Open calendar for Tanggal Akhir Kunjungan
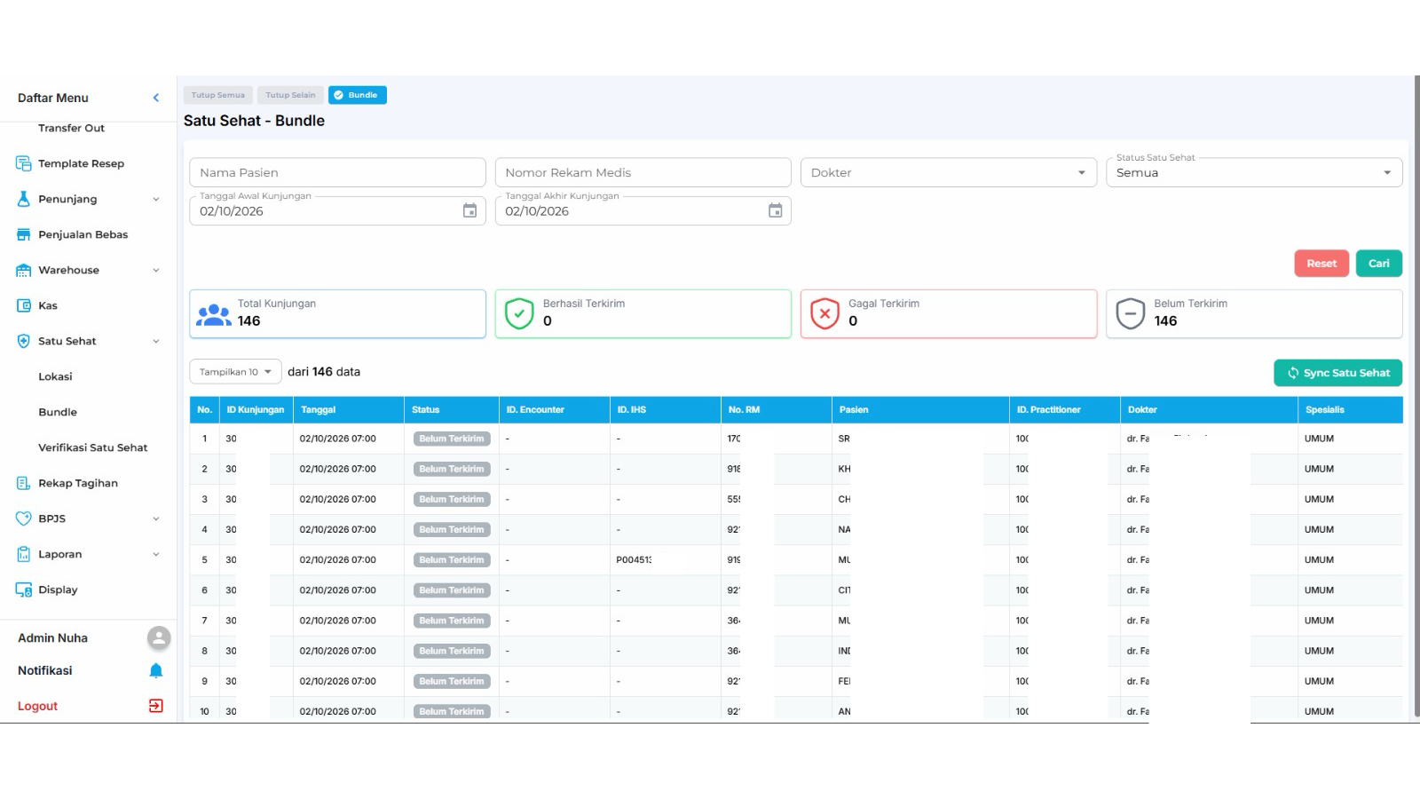 tap(775, 210)
